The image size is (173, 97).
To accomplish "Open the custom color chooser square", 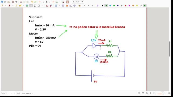I will [145, 6].
